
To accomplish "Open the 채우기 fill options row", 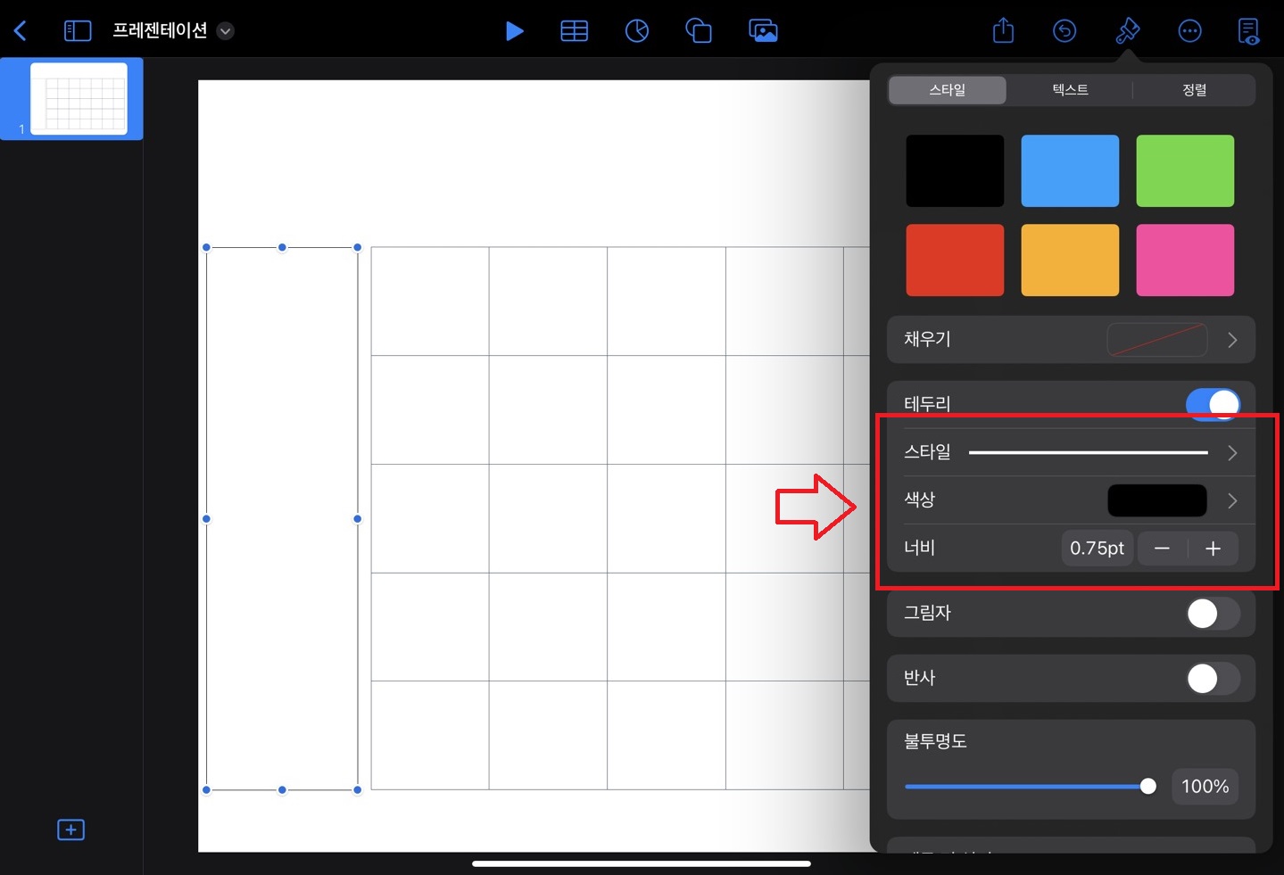I will point(1071,340).
